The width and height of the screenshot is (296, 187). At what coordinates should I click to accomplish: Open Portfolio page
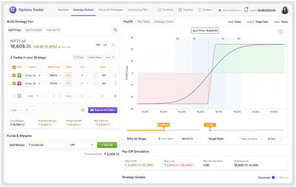[165, 9]
